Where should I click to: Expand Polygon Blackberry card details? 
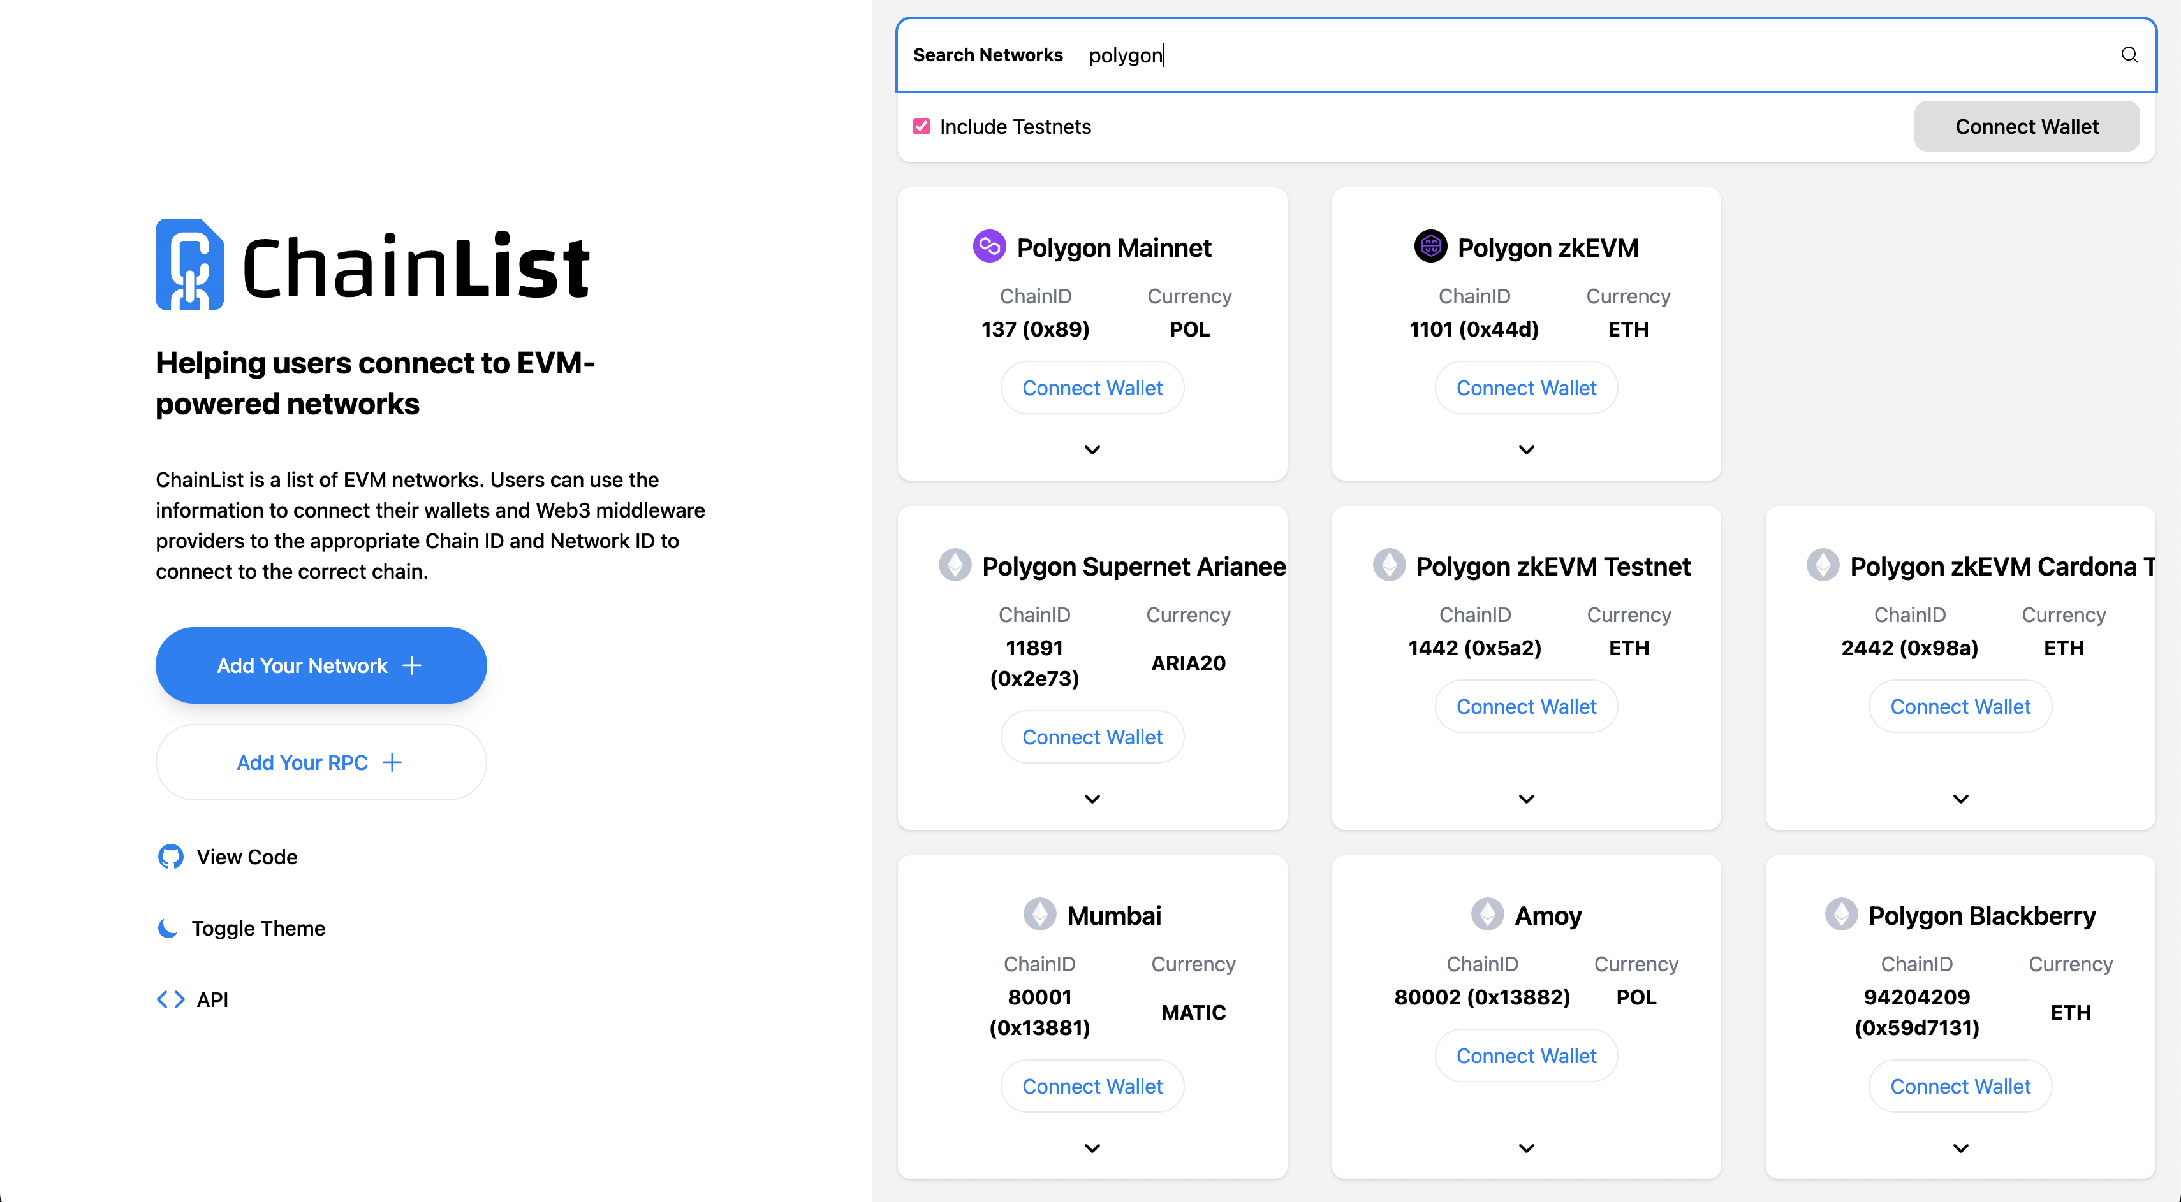(x=1960, y=1148)
